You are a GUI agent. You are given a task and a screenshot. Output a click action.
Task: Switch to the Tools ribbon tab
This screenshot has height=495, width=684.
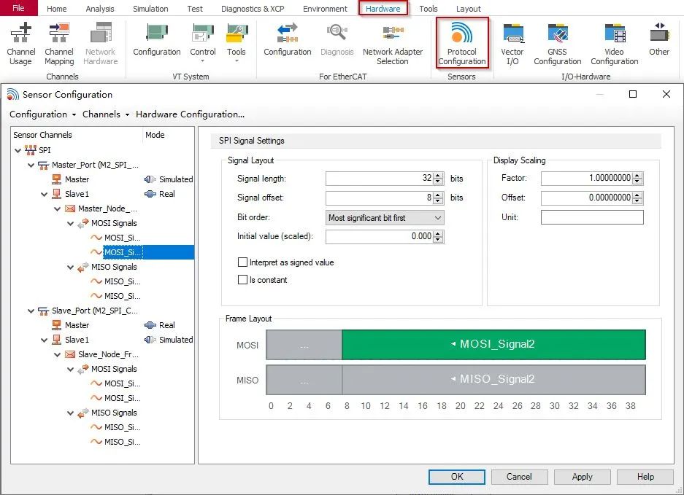(x=429, y=9)
